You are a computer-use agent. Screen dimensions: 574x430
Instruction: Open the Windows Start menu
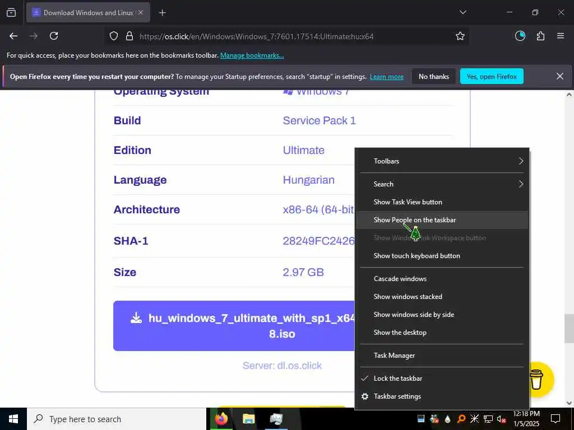[x=13, y=419]
